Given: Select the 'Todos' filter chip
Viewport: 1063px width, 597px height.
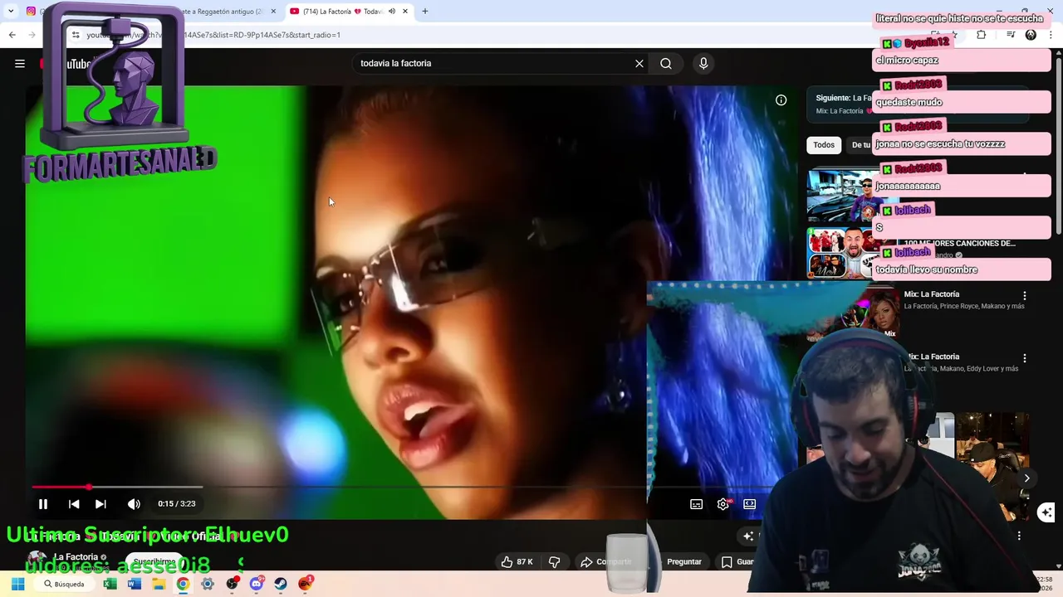Looking at the screenshot, I should [824, 144].
